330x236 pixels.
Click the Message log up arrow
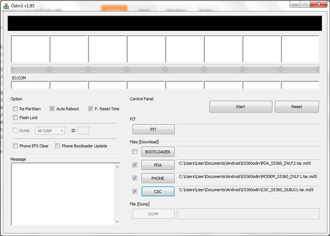[117, 167]
